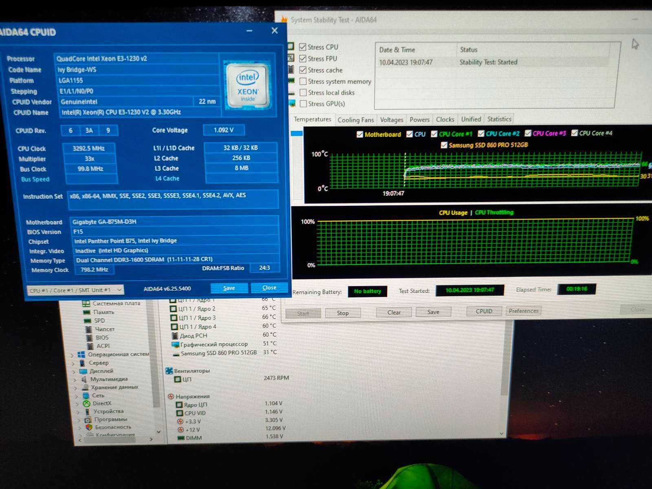Toggle CPU Core #3 graph checkbox
Screen dimensions: 652x489
[x=528, y=133]
